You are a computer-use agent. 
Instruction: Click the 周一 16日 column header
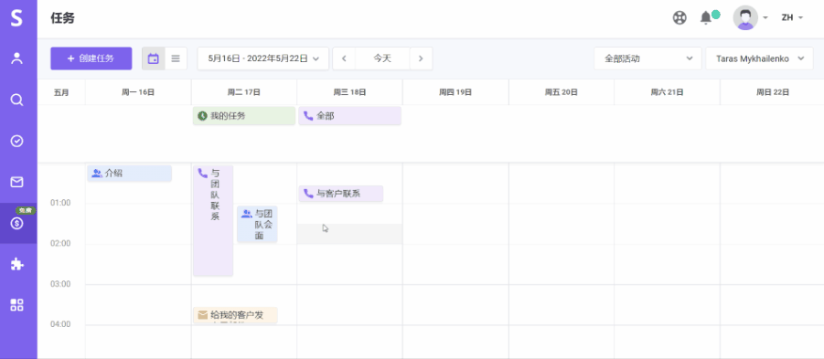click(x=138, y=92)
